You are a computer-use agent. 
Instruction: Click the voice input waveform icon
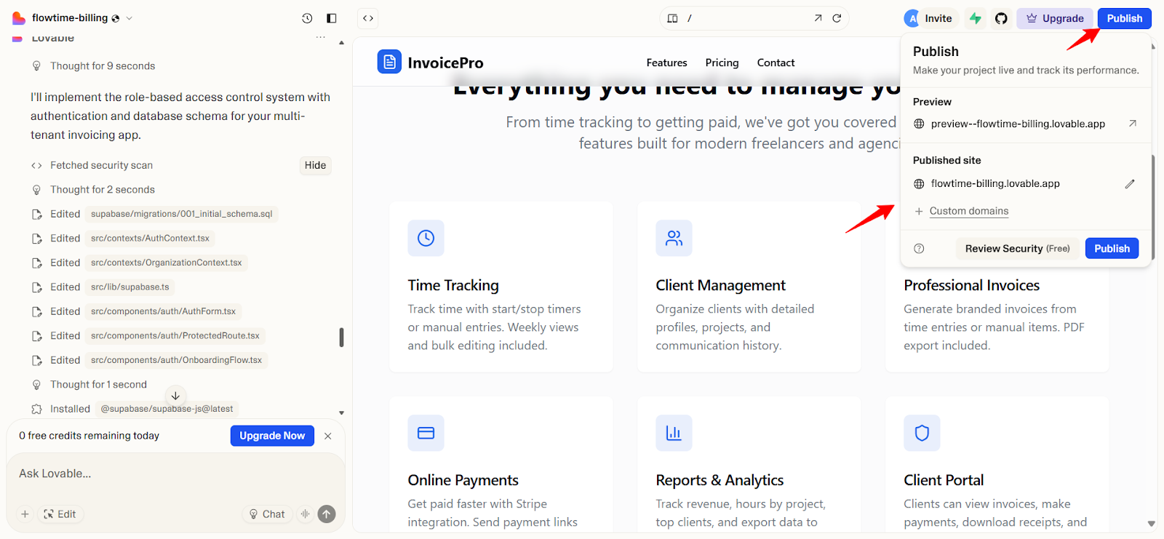[306, 514]
